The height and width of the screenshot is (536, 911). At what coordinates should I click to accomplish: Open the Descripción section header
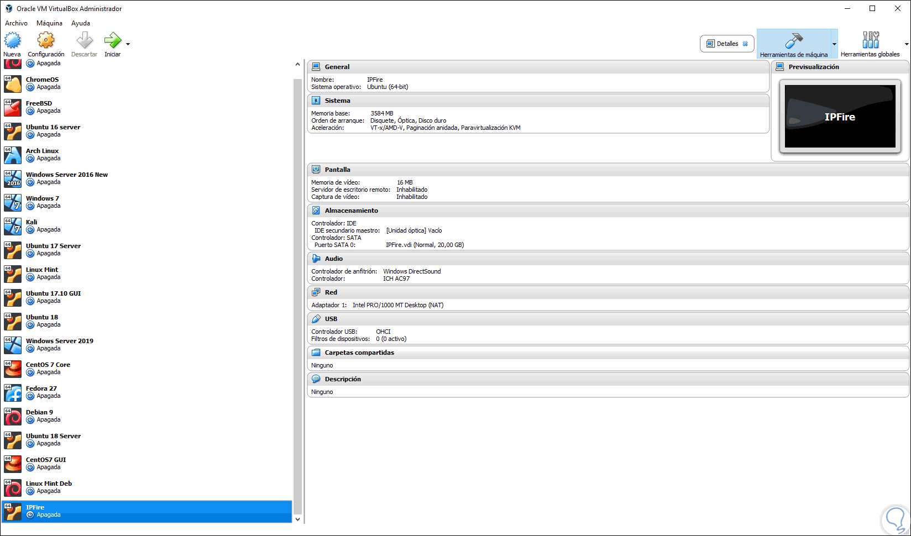608,379
